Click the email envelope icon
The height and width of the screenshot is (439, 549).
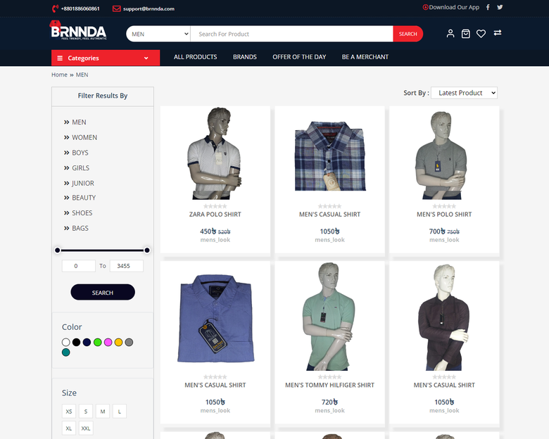117,8
